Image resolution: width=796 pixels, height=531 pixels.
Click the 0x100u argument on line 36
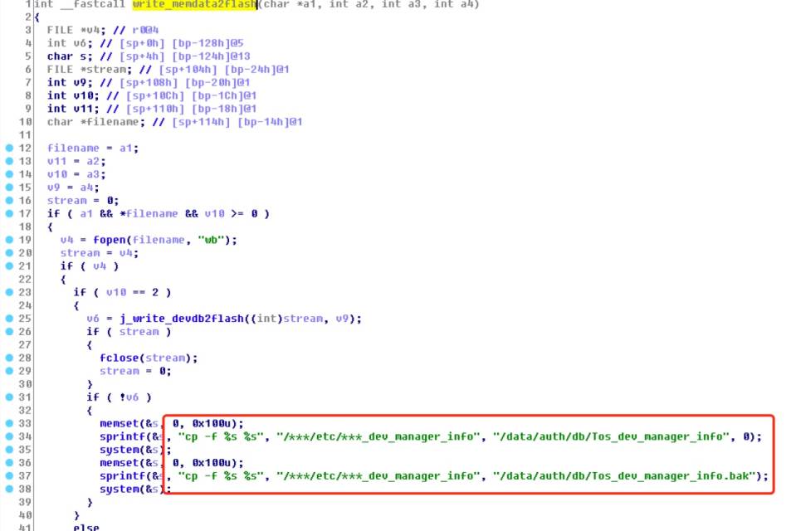pyautogui.click(x=211, y=463)
